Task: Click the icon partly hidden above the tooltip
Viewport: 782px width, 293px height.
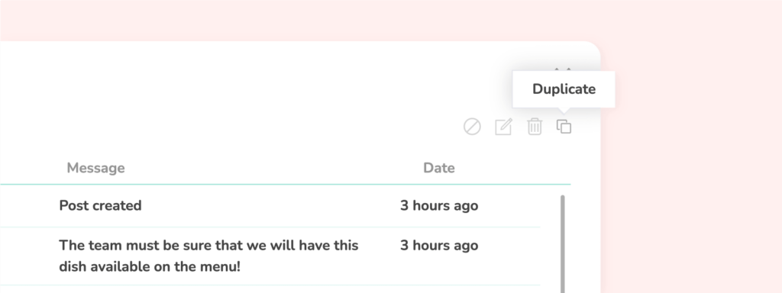Action: point(563,69)
